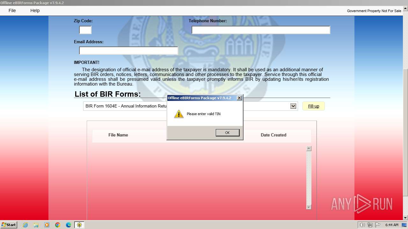This screenshot has width=408, height=229.
Task: Click the IMPORTANT! notice label
Action: click(x=86, y=62)
